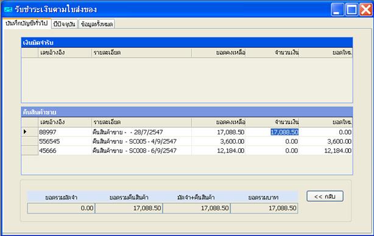Click ยอดใหม่ cell 0.00 in row 88997
This screenshot has width=374, height=236.
click(326, 132)
